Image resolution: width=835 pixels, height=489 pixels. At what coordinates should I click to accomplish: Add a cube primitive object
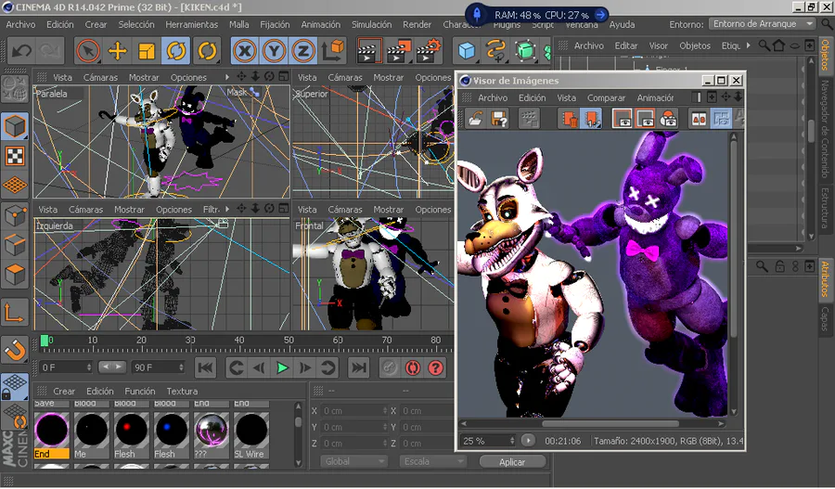click(x=467, y=51)
